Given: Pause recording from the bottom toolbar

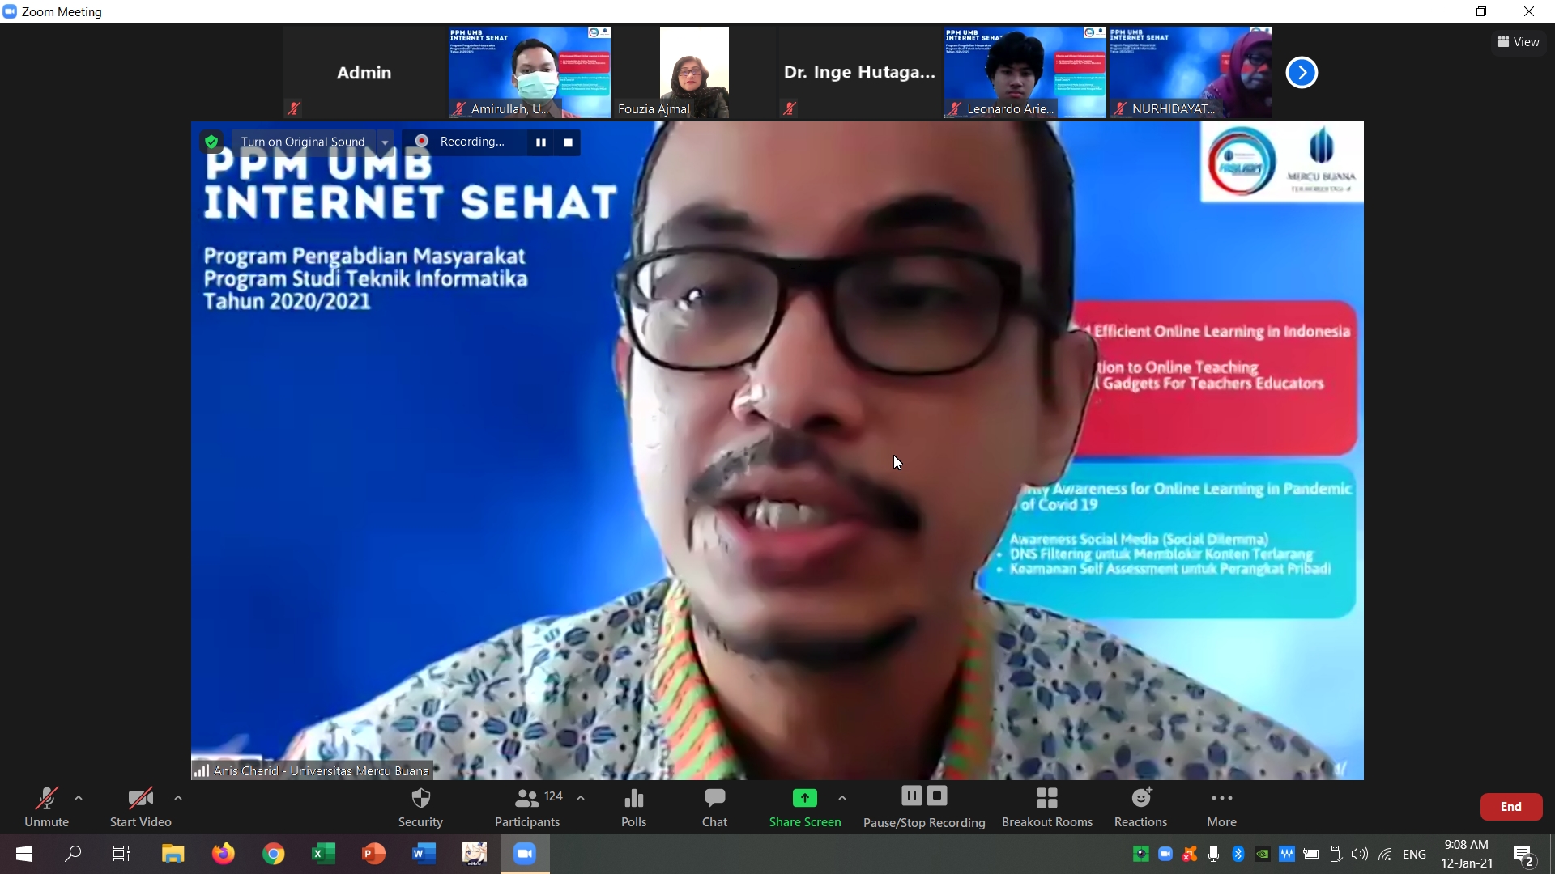Looking at the screenshot, I should click(912, 796).
